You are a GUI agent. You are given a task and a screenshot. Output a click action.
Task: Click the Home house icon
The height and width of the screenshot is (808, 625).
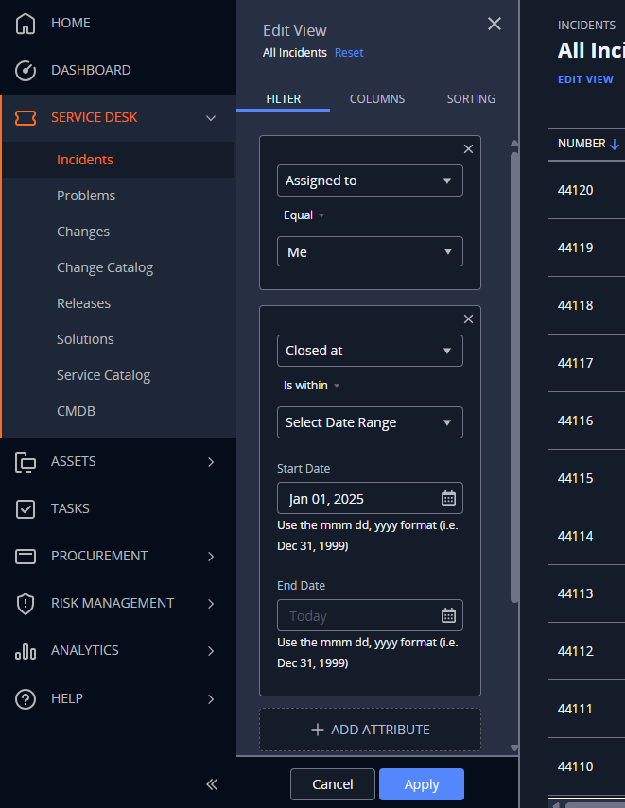[26, 24]
